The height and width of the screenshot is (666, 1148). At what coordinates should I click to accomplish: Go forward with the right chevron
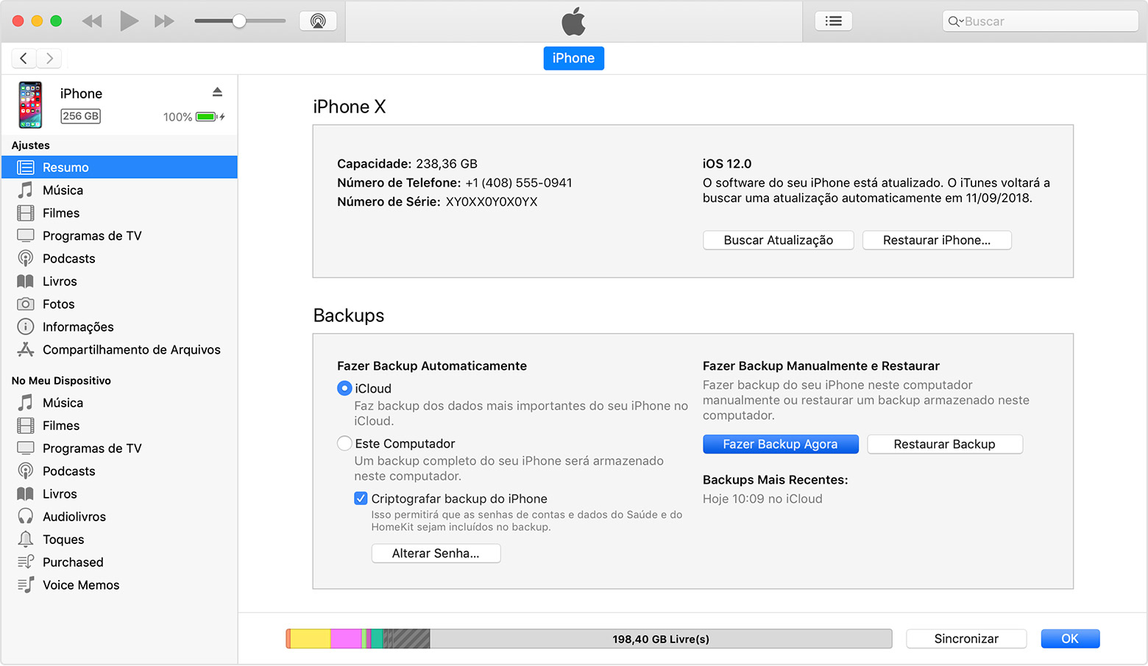click(49, 58)
